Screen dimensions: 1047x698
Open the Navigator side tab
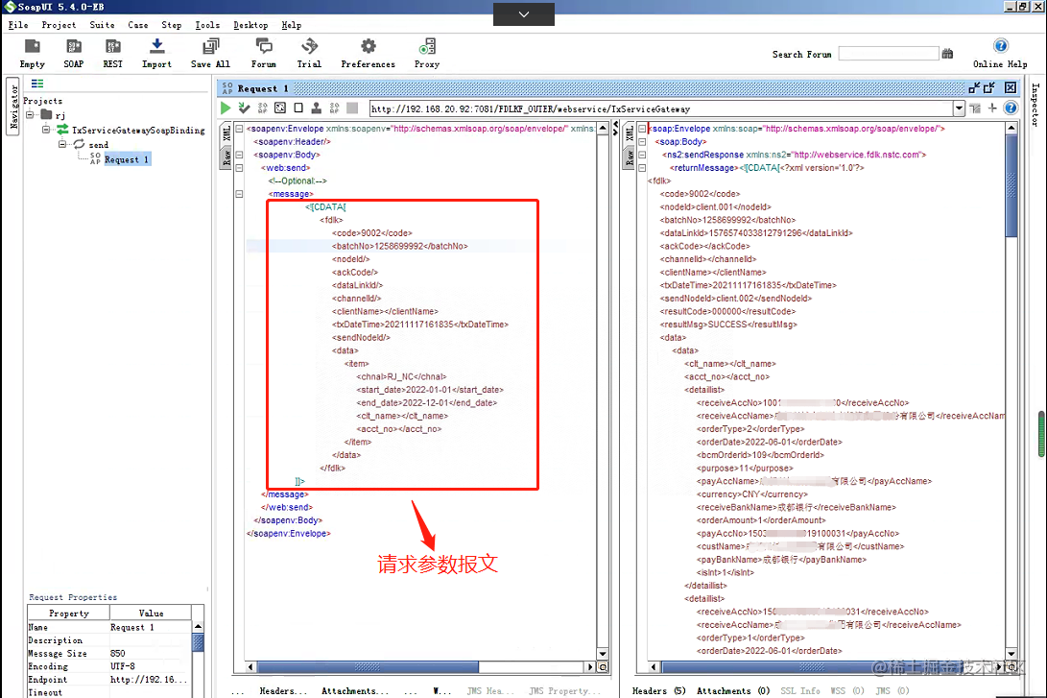point(12,107)
